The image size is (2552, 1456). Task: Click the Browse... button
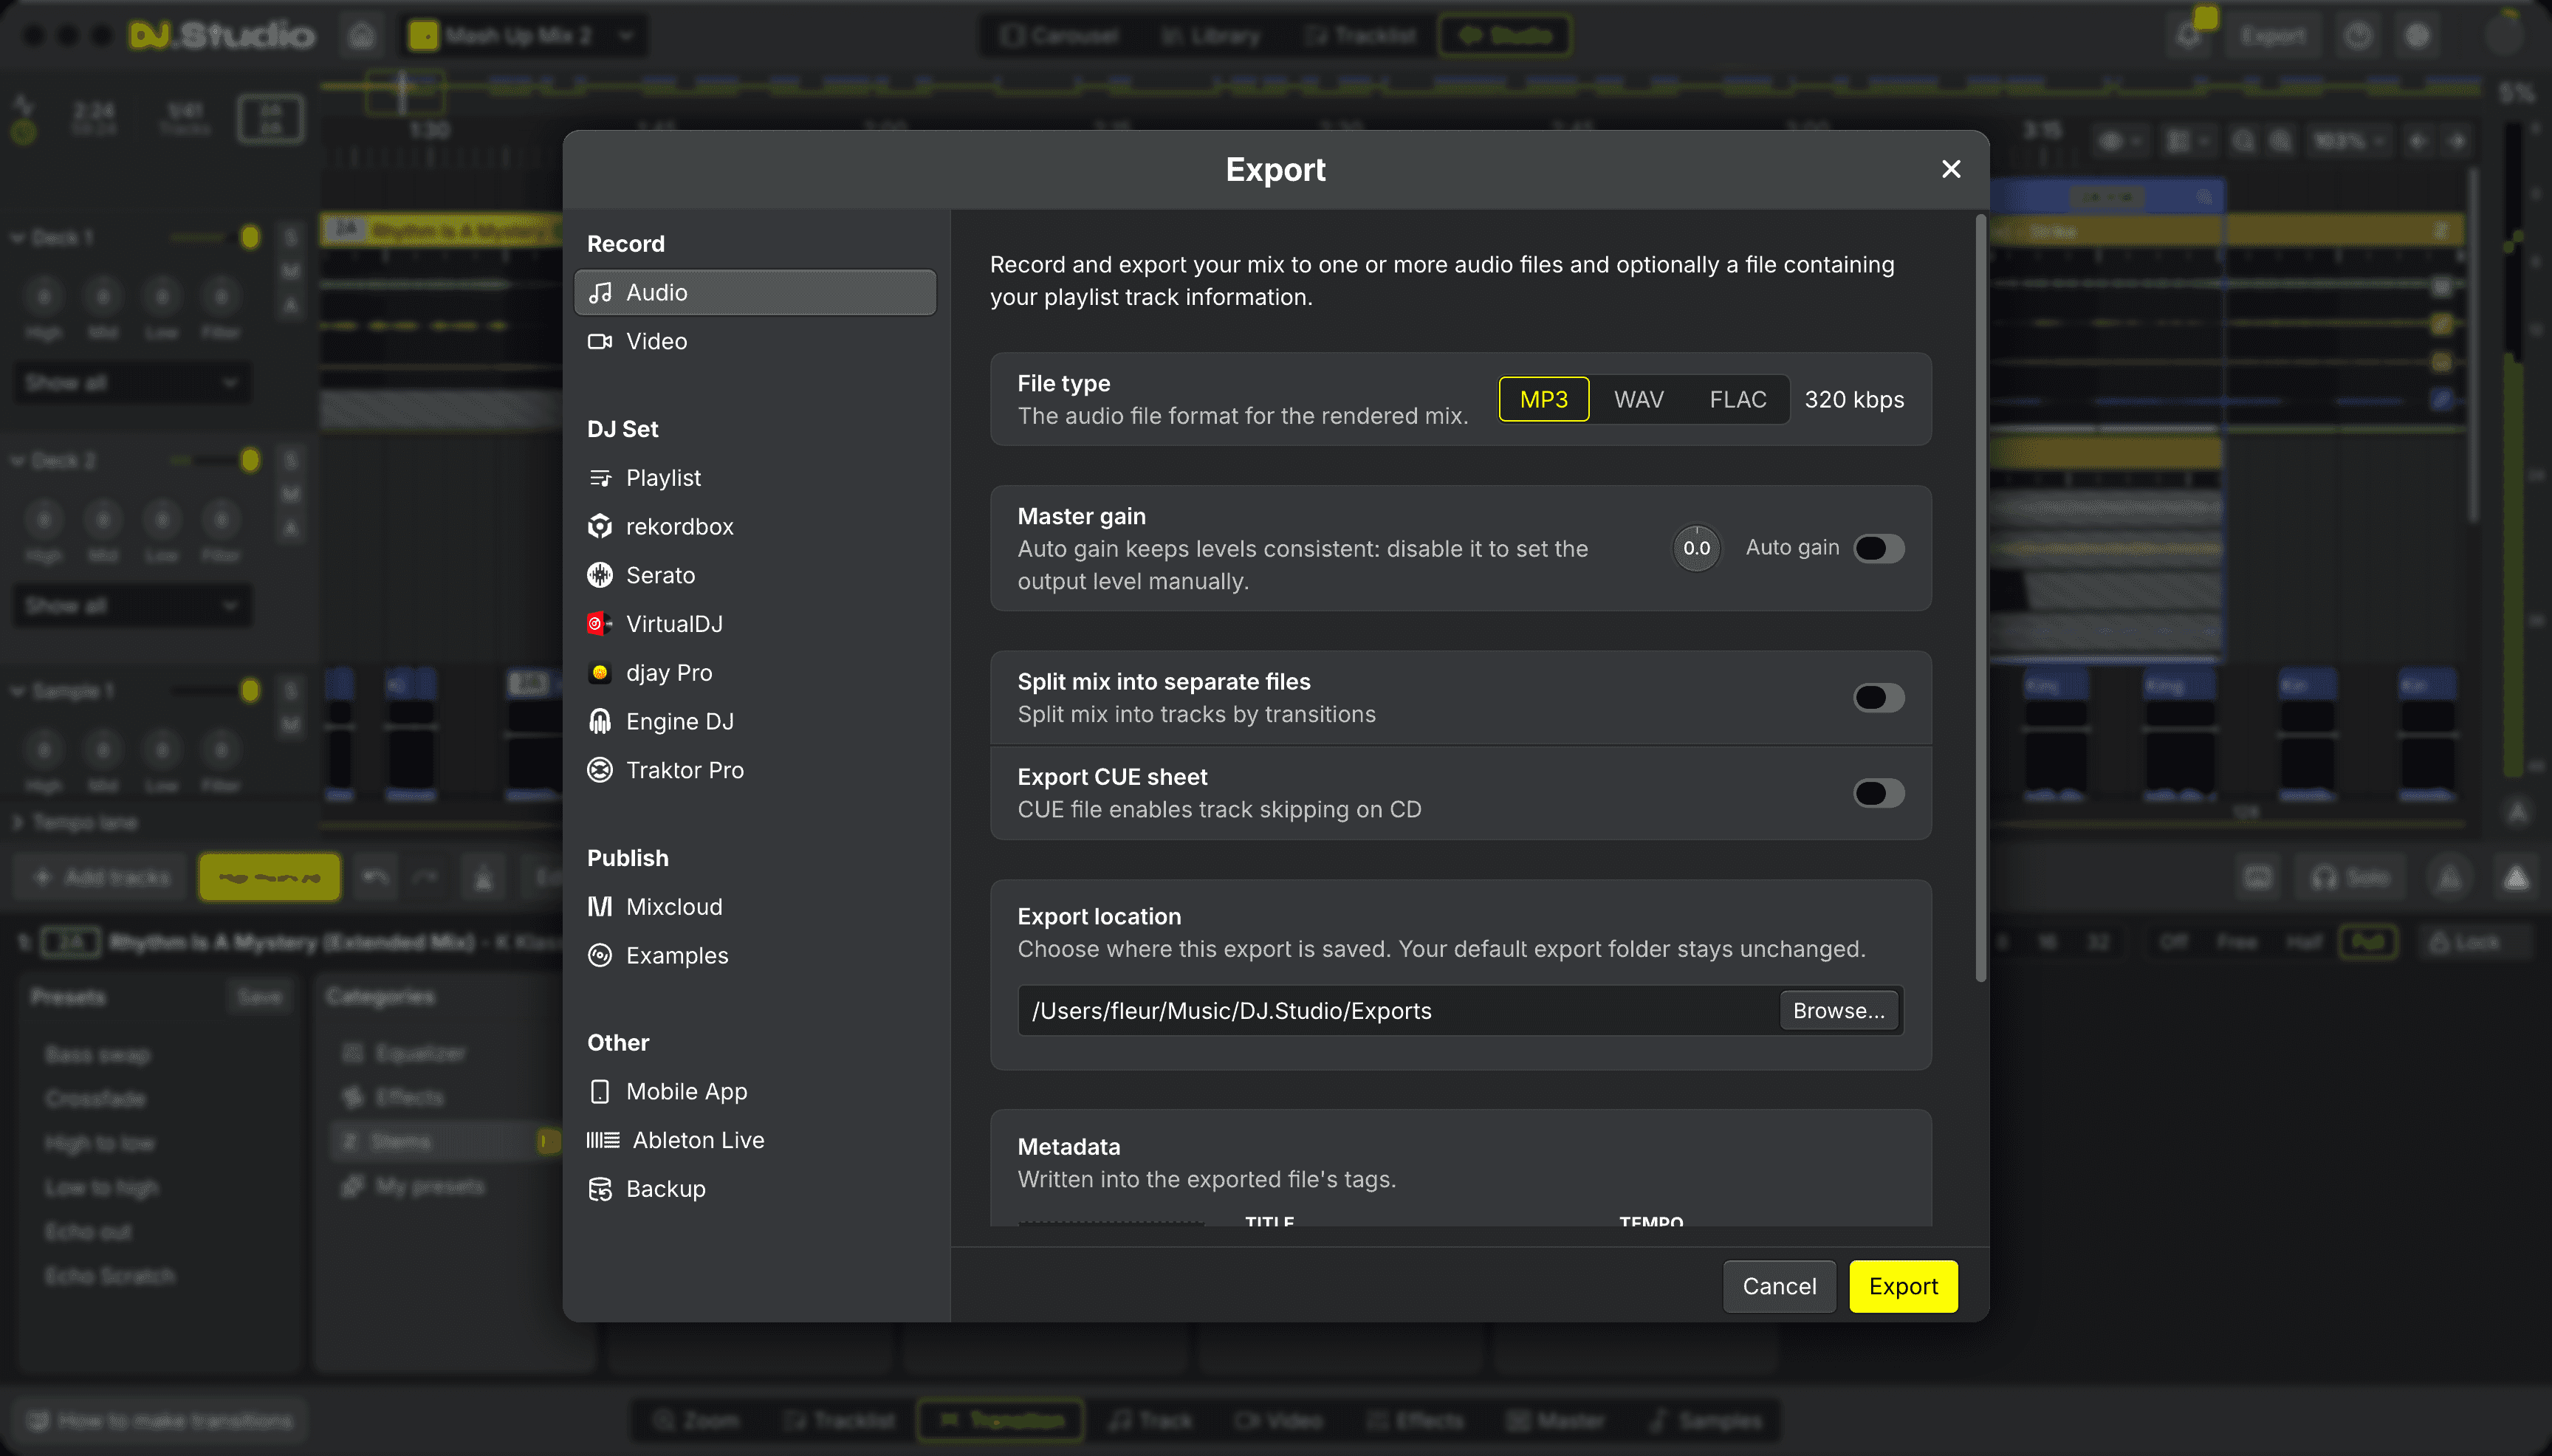point(1838,1011)
